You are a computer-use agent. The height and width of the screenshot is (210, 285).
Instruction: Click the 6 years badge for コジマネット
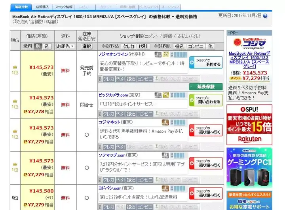(x=165, y=122)
